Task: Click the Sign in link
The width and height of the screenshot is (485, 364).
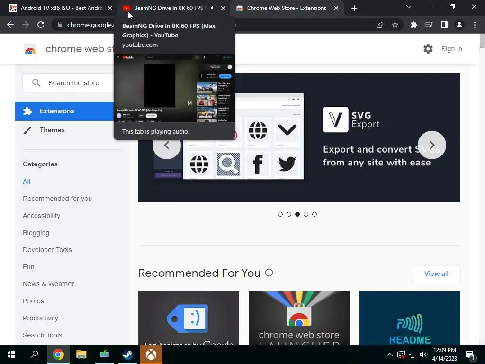Action: (451, 49)
